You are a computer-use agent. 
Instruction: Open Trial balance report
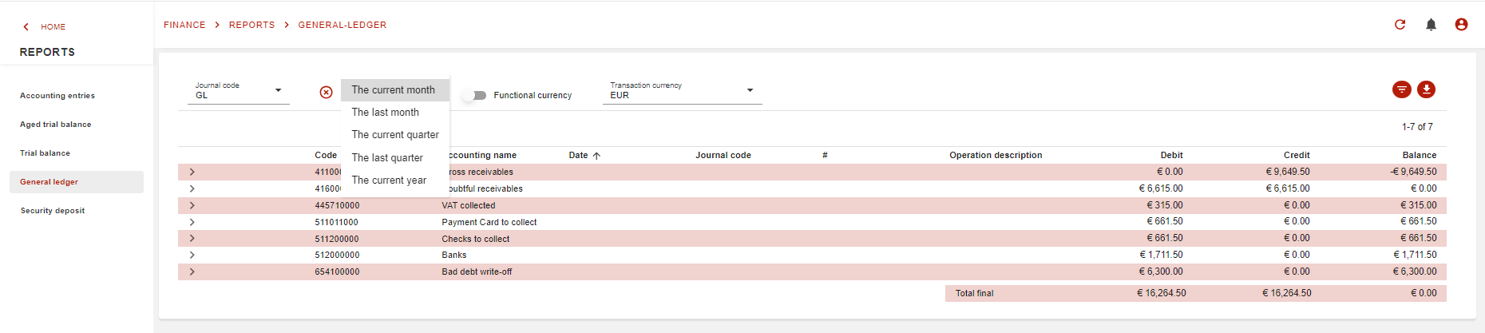pos(45,153)
